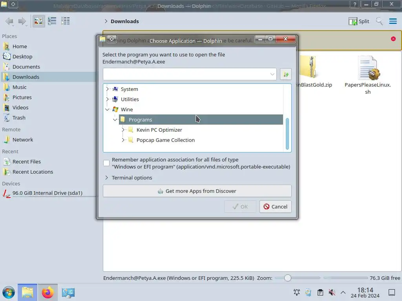The height and width of the screenshot is (301, 402).
Task: Expand Kevin PC Optimizer folder
Action: (123, 130)
